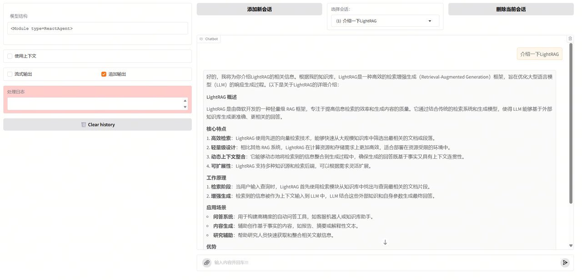Click the 处理日志 label
Viewport: 582px width, 280px height.
16,92
